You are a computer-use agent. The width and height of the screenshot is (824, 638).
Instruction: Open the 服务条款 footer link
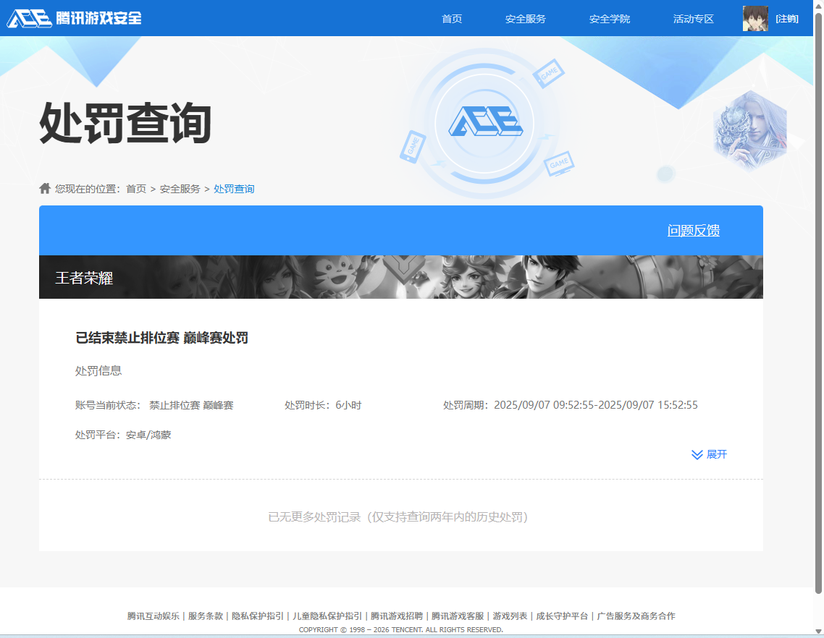pyautogui.click(x=205, y=616)
